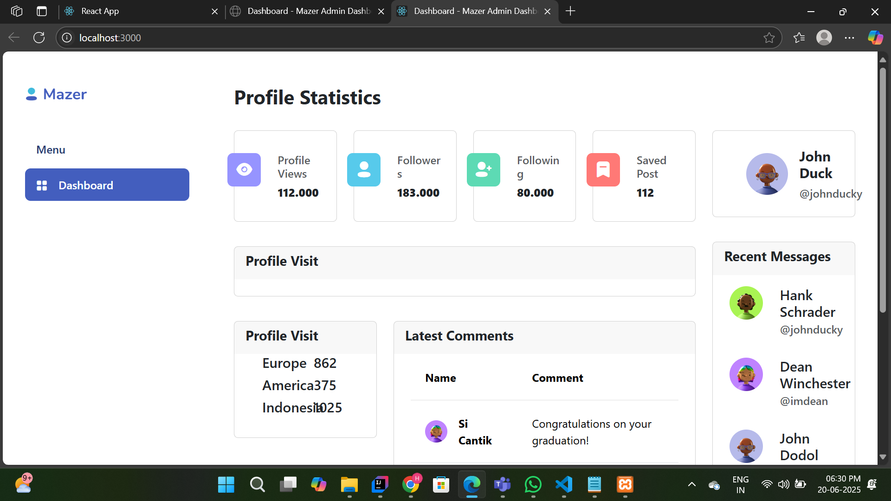Refresh the localhost page
Screen dimensions: 891x501
tap(39, 38)
